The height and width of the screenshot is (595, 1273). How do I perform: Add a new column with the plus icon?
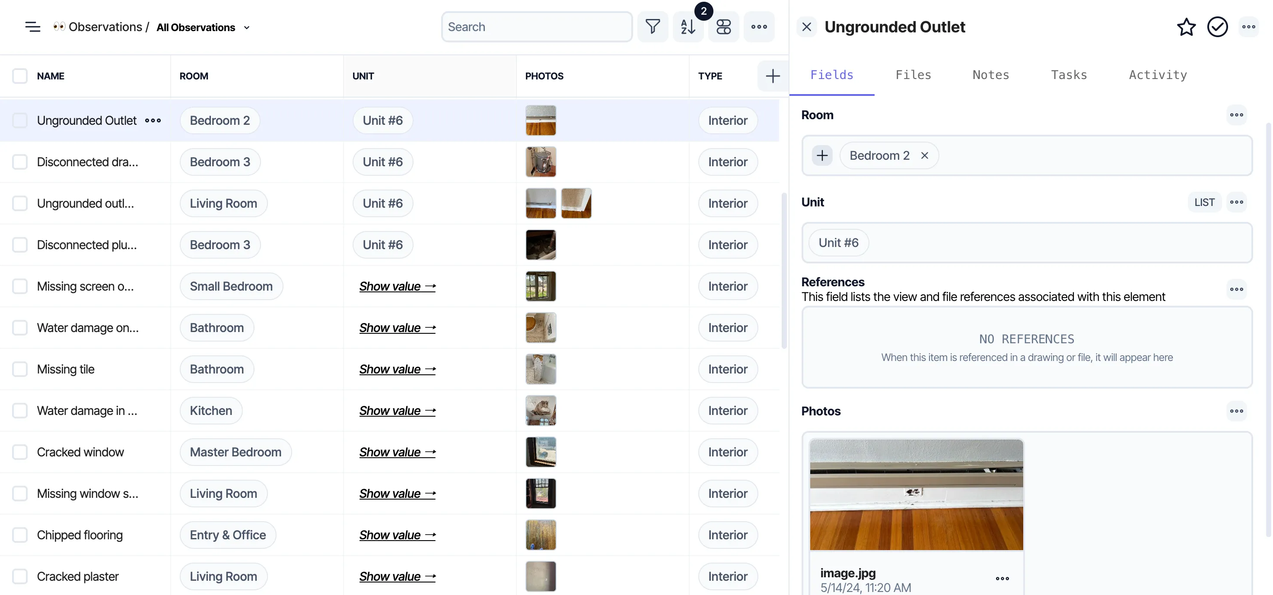(x=772, y=76)
